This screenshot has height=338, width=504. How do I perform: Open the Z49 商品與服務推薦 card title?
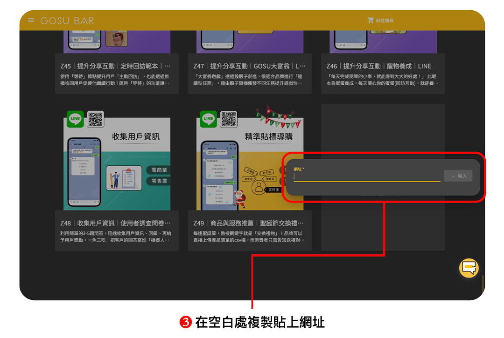248,223
